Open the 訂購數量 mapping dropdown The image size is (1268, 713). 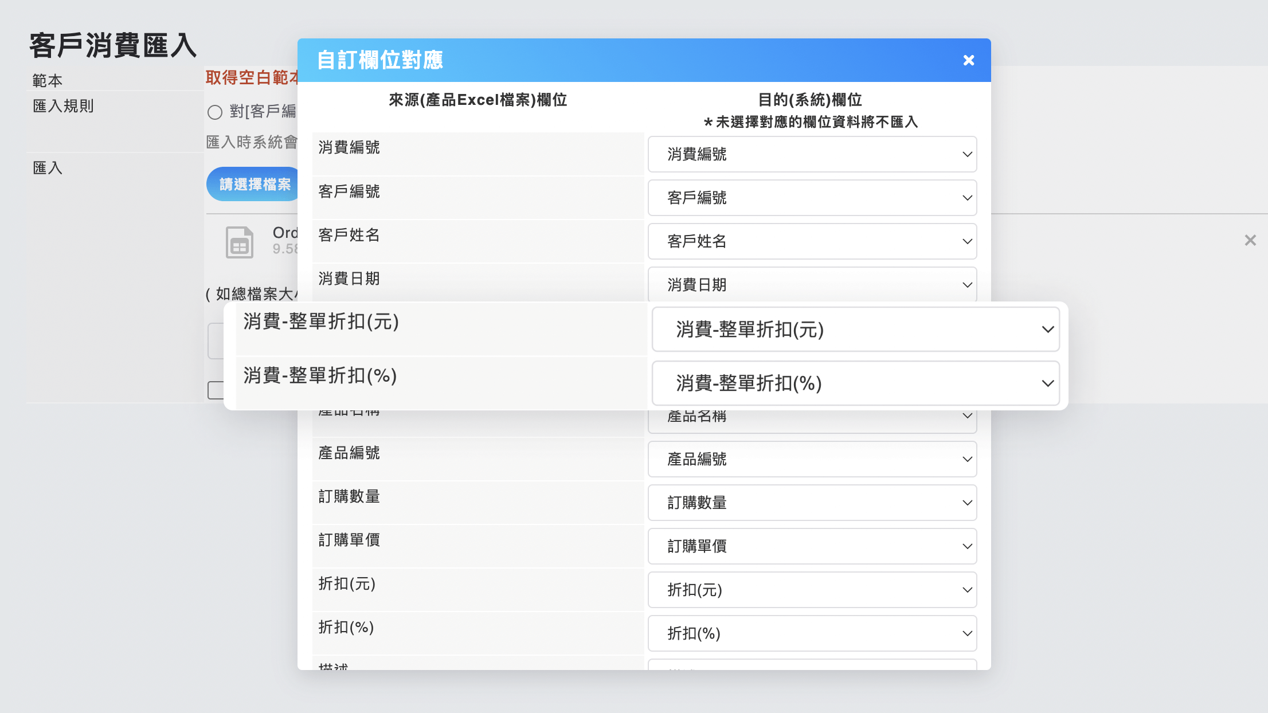[x=812, y=503]
